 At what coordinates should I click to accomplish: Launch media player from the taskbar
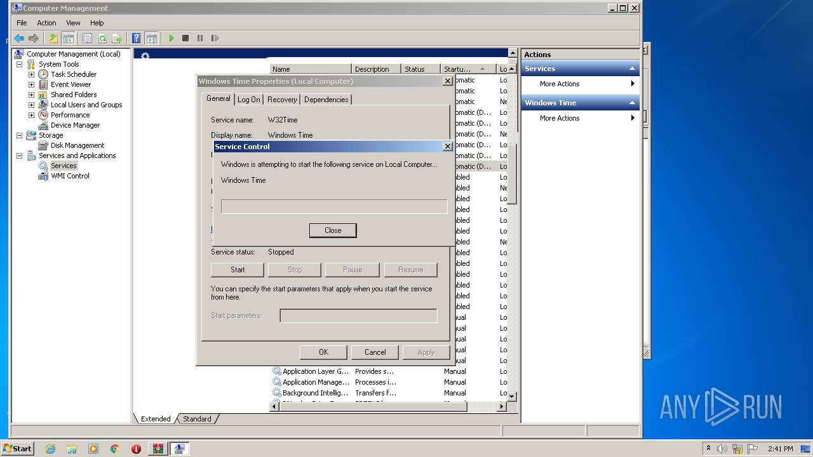(x=93, y=449)
